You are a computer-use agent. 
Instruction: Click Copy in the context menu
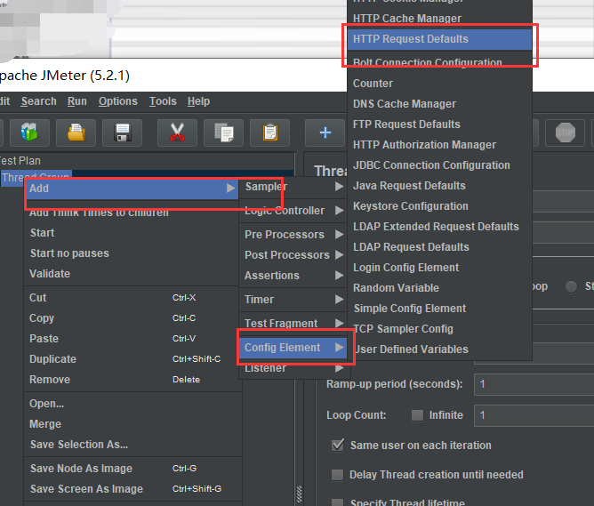click(x=132, y=318)
